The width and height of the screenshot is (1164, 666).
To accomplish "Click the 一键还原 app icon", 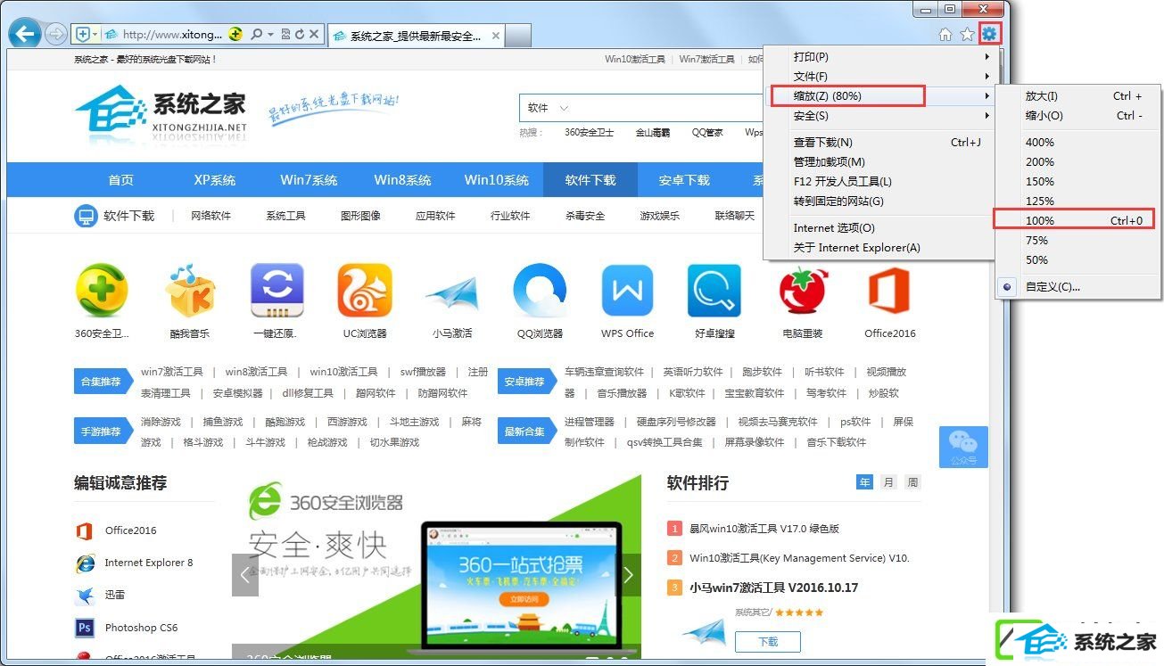I will [278, 291].
